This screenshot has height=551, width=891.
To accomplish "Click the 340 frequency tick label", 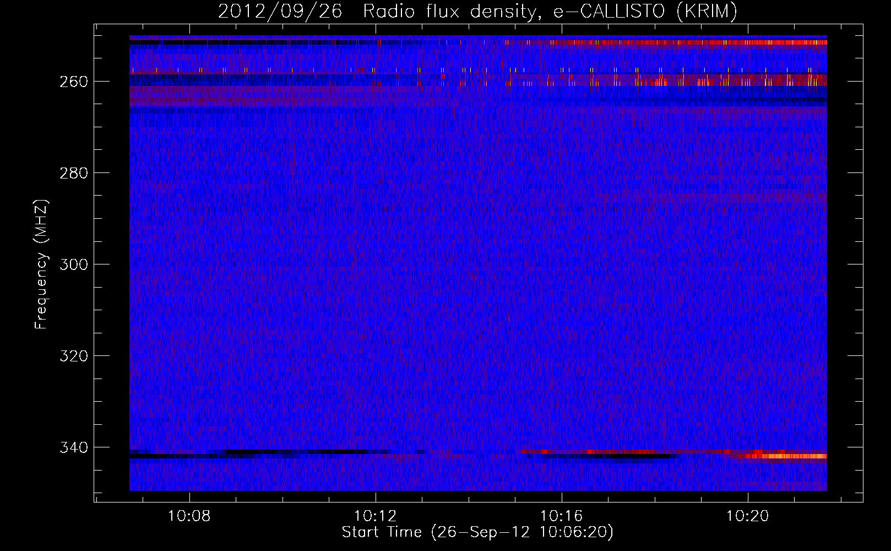I will [x=74, y=447].
